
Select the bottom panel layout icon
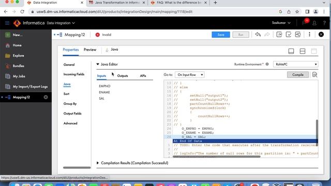(291, 51)
